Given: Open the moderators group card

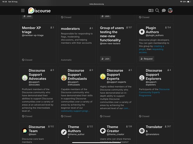Looking at the screenshot, I should pos(70,29).
